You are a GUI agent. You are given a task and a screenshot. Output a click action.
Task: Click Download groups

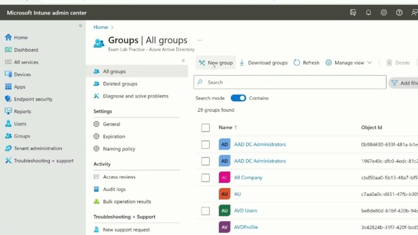tap(264, 63)
